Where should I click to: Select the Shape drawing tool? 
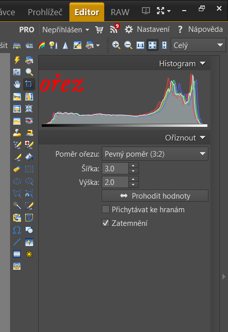(x=29, y=230)
